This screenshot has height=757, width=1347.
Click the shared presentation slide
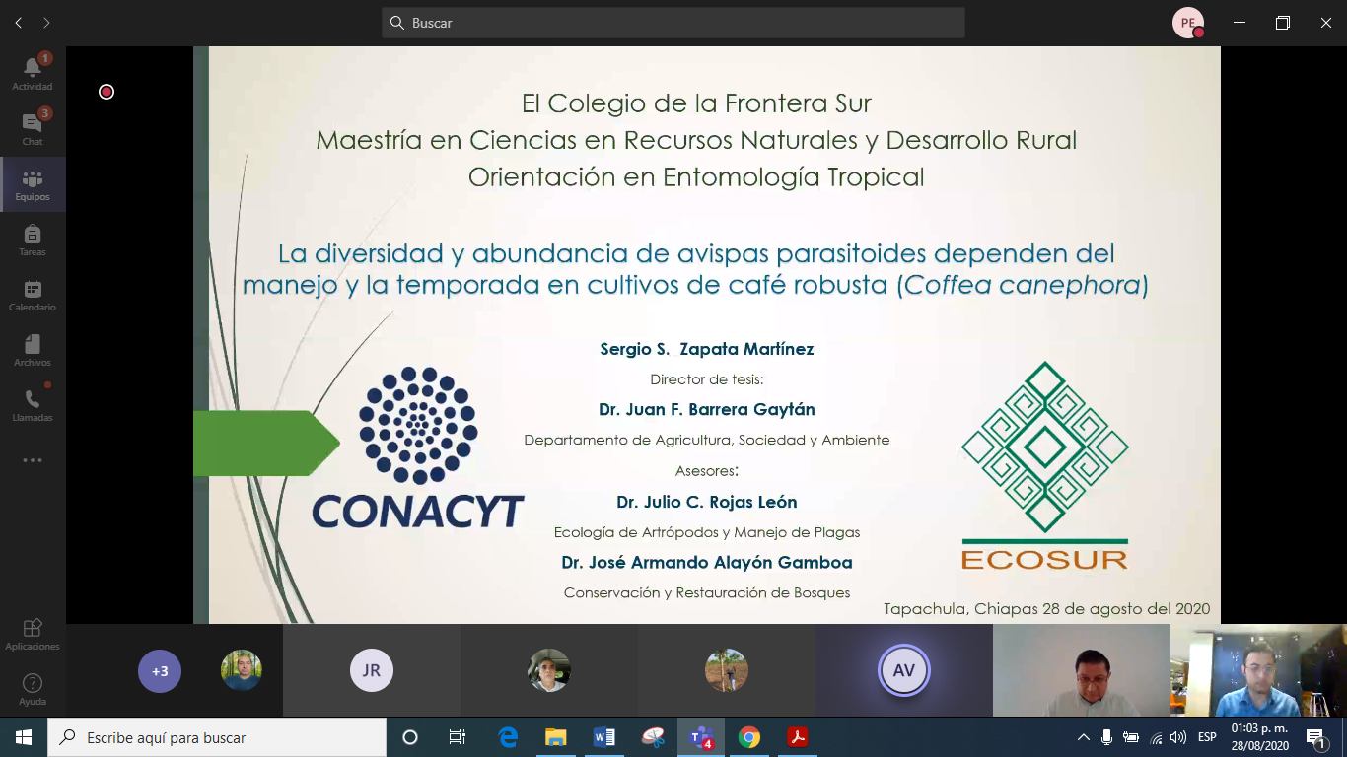click(707, 335)
